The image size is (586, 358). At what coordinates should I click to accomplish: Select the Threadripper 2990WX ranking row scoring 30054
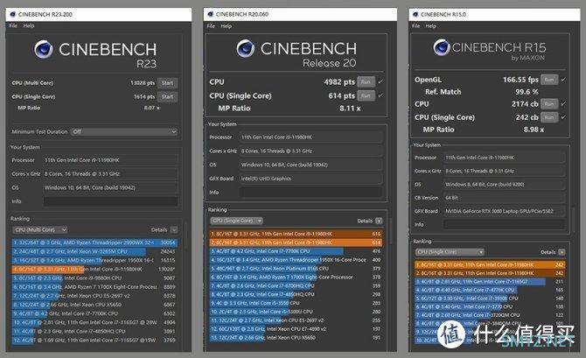pos(94,242)
